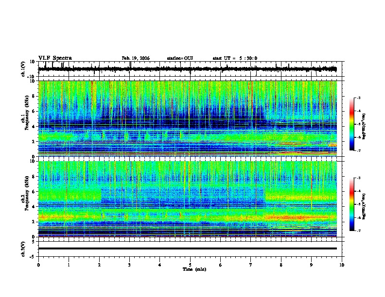Image resolution: width=385 pixels, height=297 pixels.
Task: Click the "1" minute tick label
Action: [69, 265]
